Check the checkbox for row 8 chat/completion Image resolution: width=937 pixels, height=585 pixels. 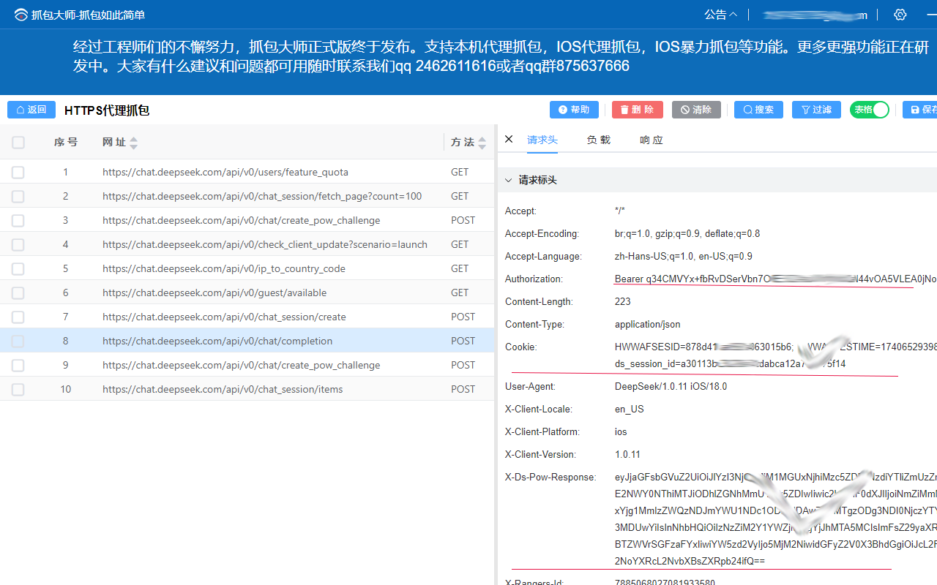[18, 341]
